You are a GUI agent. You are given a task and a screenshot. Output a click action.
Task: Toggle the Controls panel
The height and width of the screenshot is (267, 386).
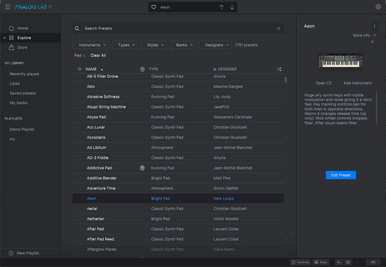tap(300, 262)
